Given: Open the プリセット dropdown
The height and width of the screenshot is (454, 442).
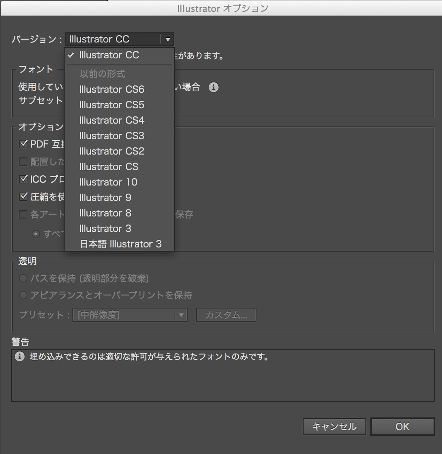Looking at the screenshot, I should tap(130, 315).
